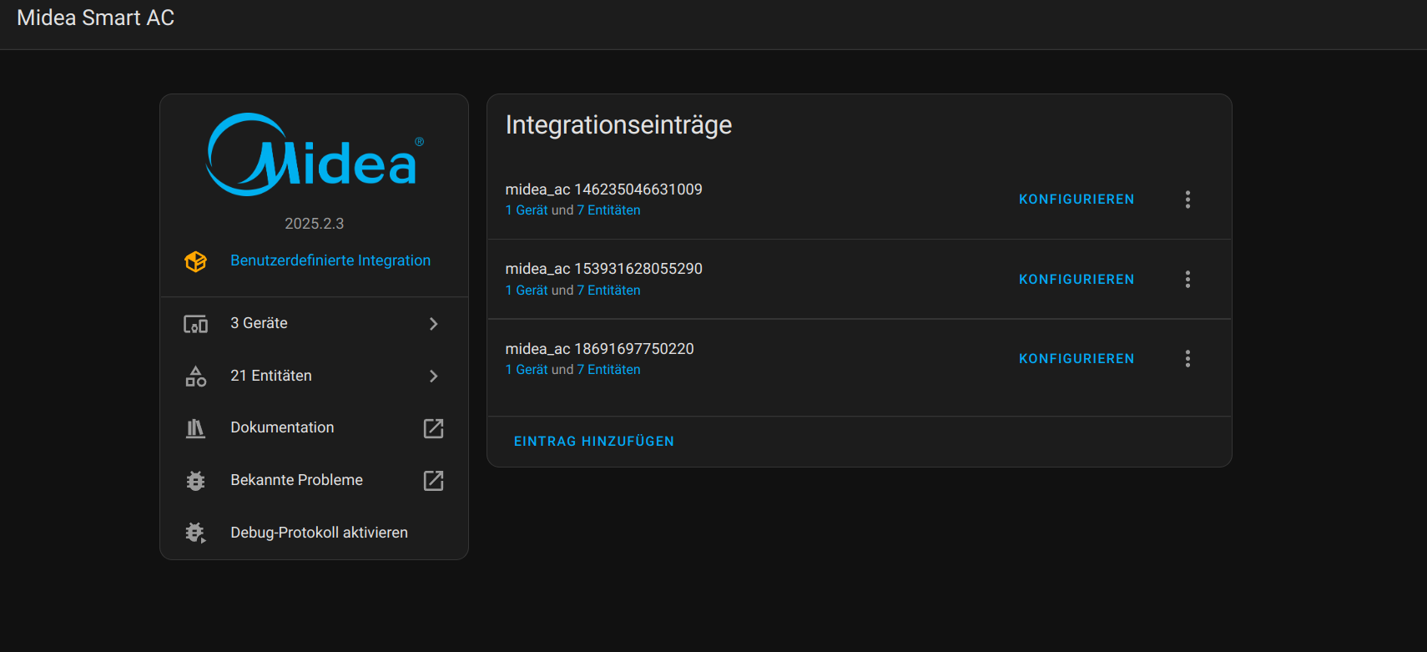Open the 7 Entitäten link under midea_ac 153931628055290

(609, 291)
